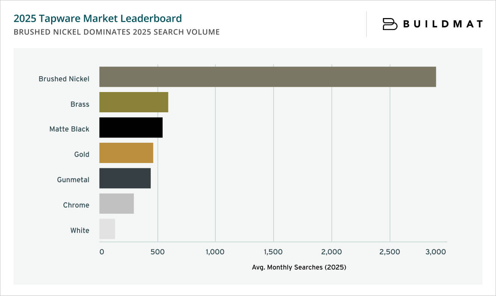Click the Chrome label
This screenshot has width=496, height=296.
[77, 205]
